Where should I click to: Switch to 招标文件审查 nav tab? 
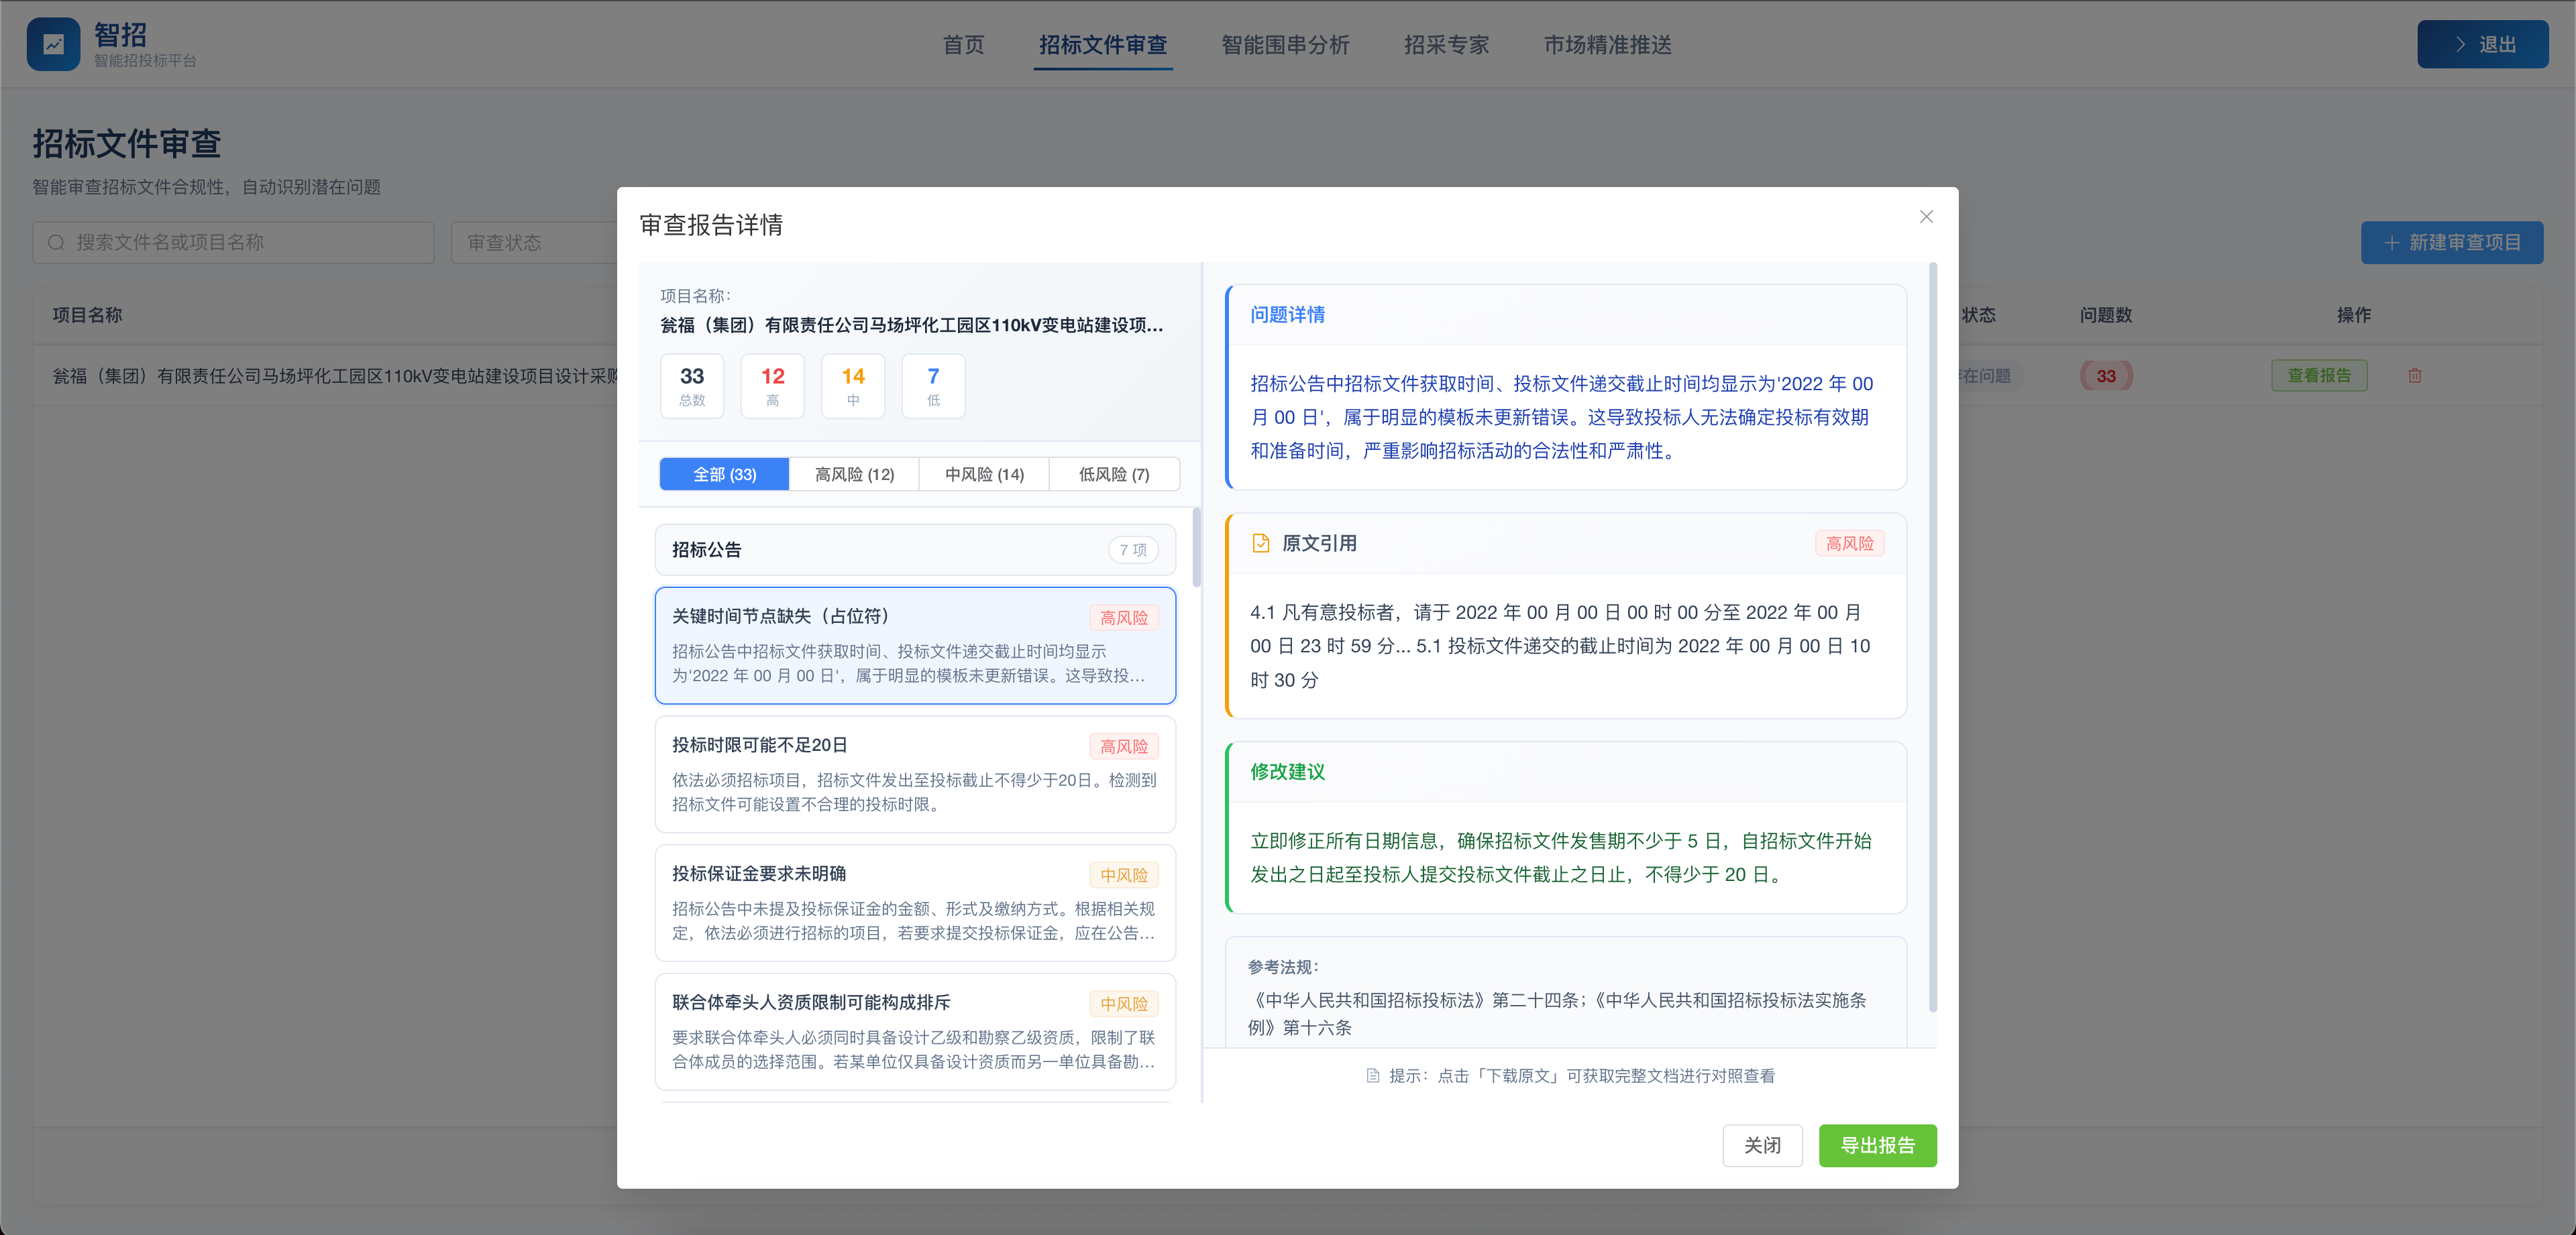point(1103,45)
